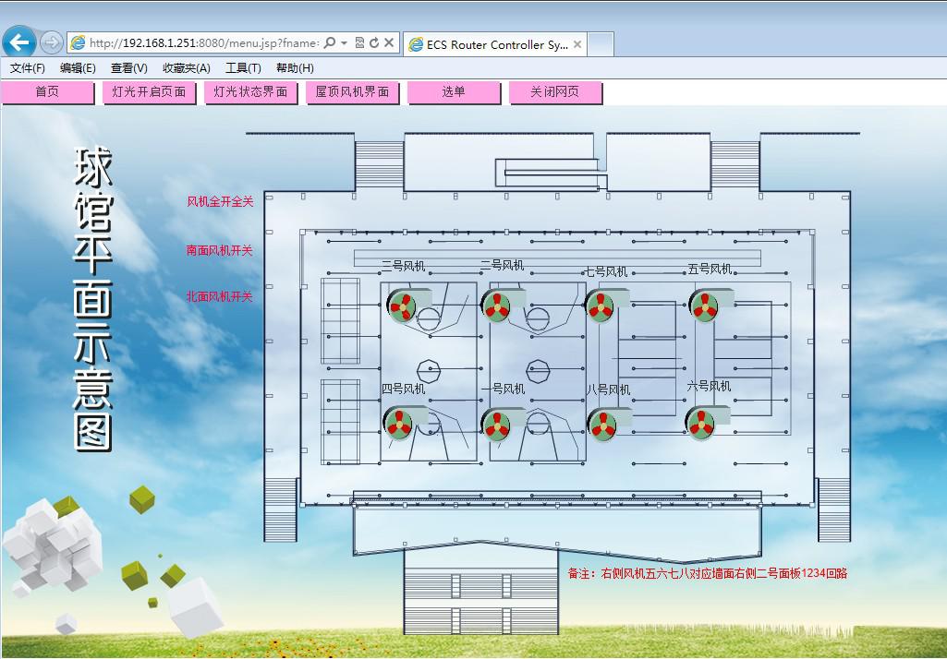The image size is (947, 659).
Task: Toggle 南面风机开关 south fans switch
Action: click(219, 250)
